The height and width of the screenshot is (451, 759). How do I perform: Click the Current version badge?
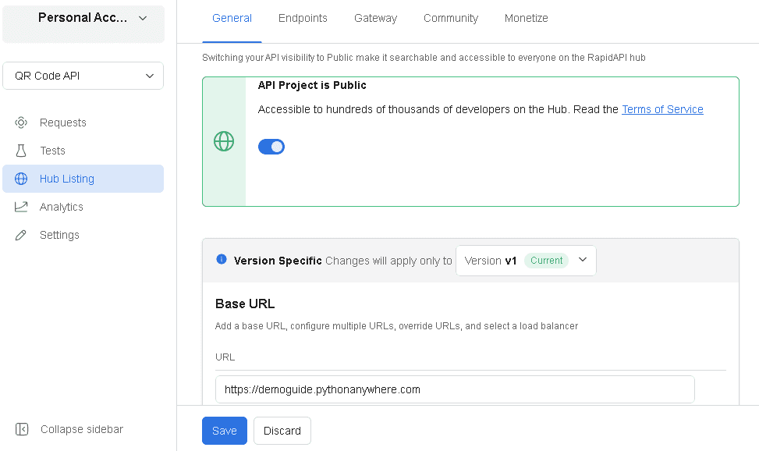[547, 261]
